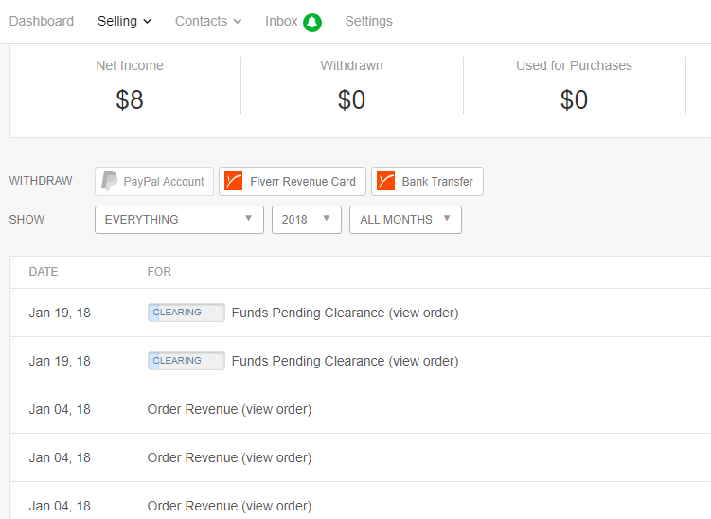711x519 pixels.
Task: Withdraw via PayPal Account button
Action: (154, 182)
